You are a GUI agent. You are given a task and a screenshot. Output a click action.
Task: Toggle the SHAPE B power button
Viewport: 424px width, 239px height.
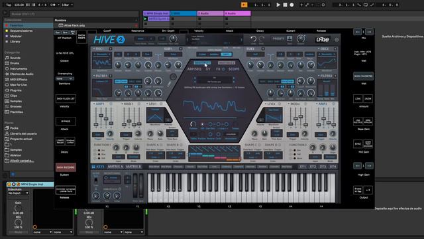pyautogui.click(x=181, y=145)
